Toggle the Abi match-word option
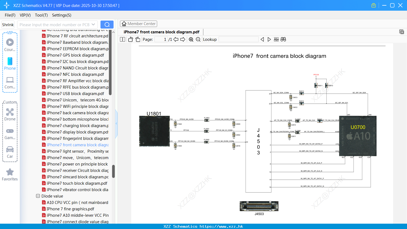 pos(276,40)
